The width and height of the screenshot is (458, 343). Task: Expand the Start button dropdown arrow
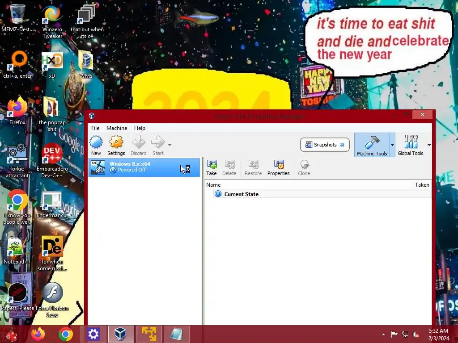point(170,145)
